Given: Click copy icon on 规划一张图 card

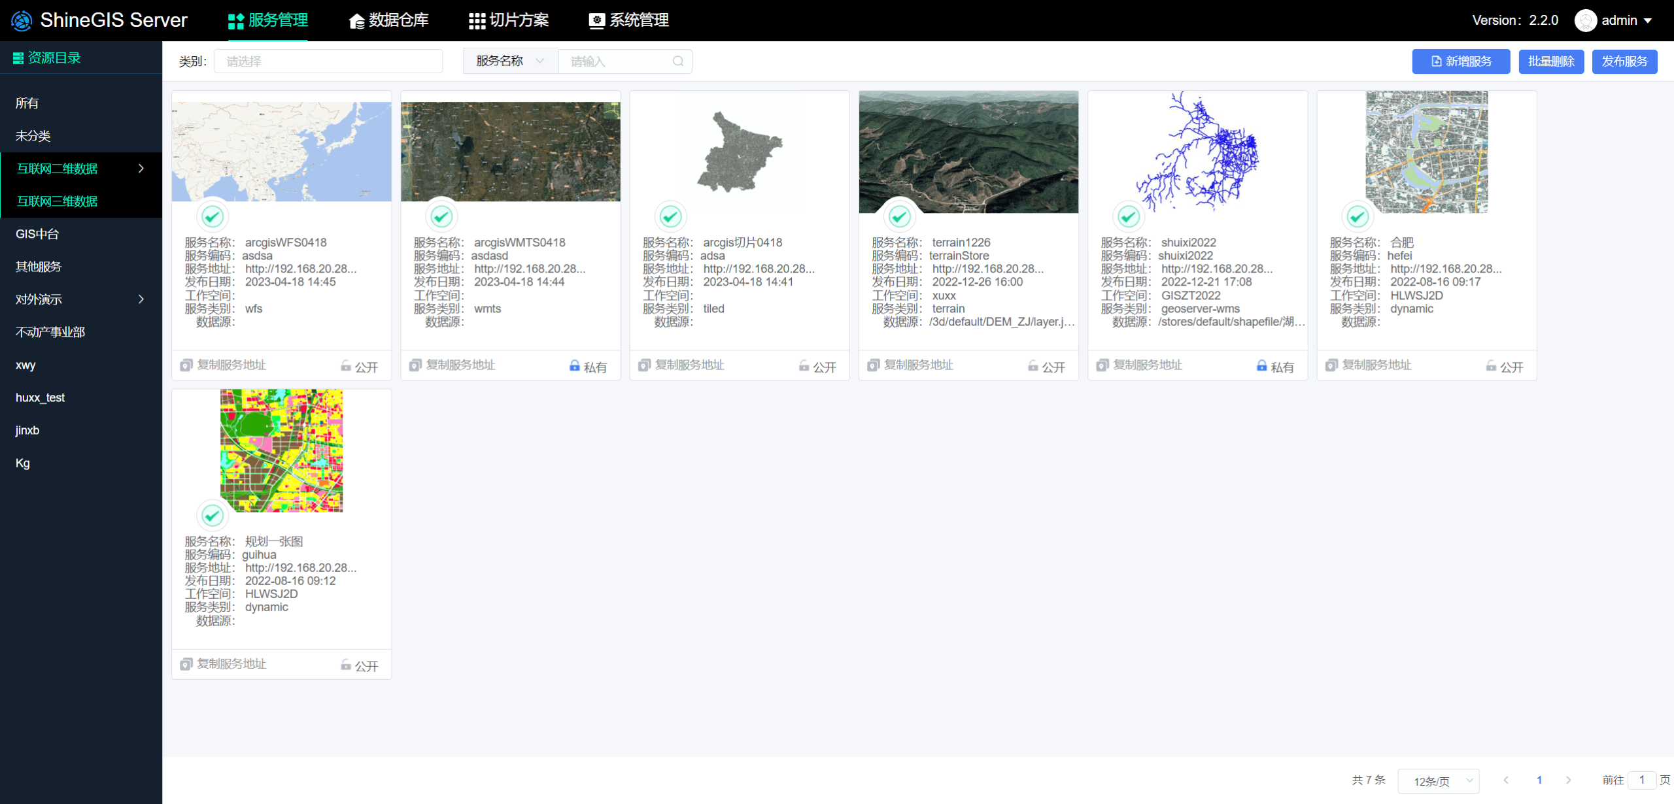Looking at the screenshot, I should (186, 664).
